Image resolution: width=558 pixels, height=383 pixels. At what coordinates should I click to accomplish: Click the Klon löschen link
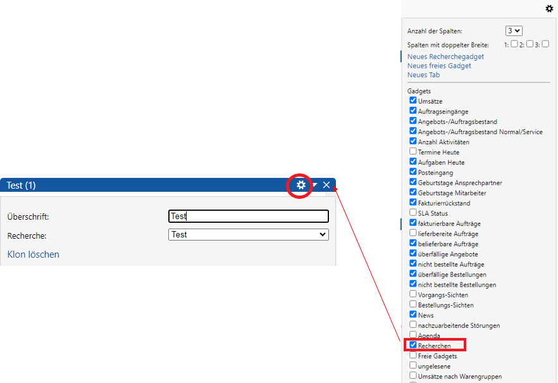(33, 254)
